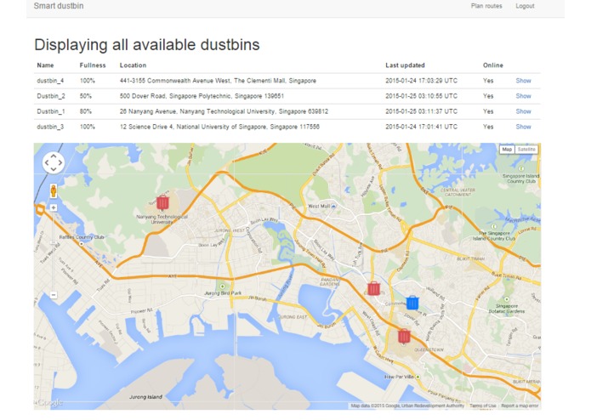Click the Singapore Botanic Gardens map pin

tap(507, 299)
